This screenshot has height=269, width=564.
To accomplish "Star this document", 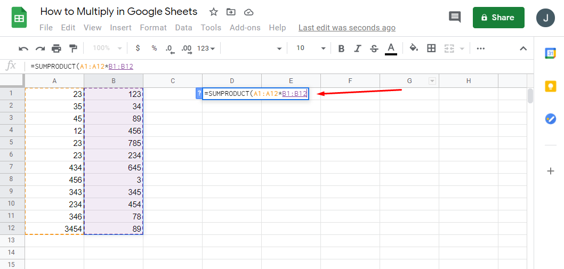I will click(x=213, y=12).
